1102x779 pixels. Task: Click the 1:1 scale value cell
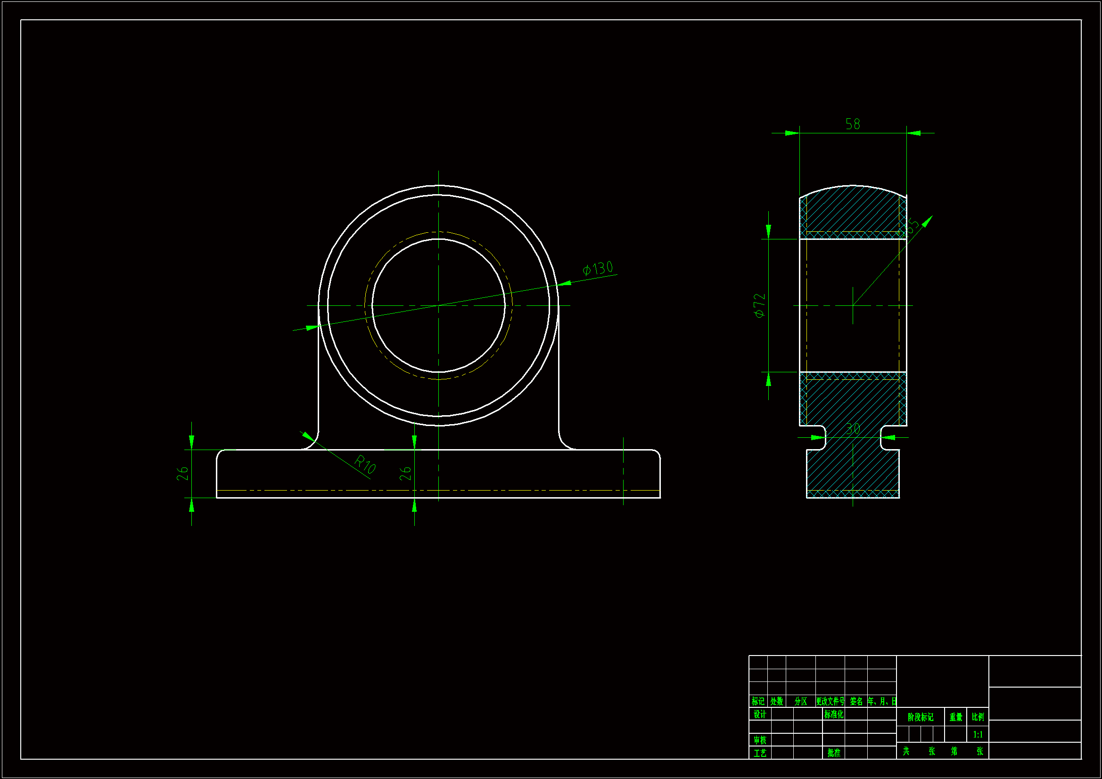pos(978,734)
